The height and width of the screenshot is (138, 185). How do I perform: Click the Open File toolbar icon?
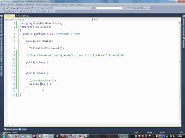pyautogui.click(x=11, y=8)
